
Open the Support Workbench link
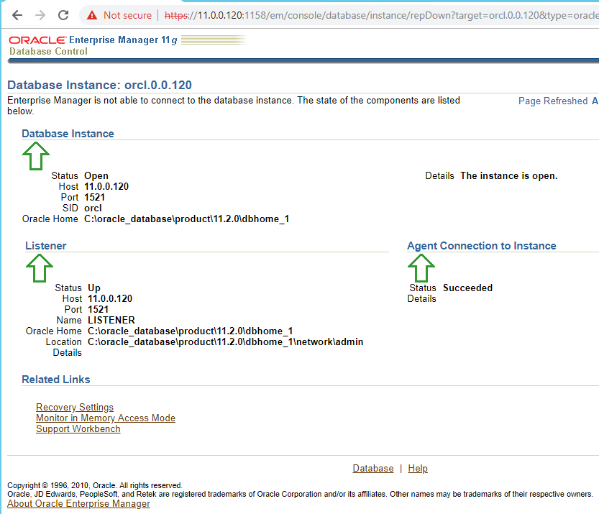click(x=78, y=428)
